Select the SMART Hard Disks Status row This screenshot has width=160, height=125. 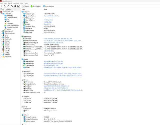click(52, 92)
